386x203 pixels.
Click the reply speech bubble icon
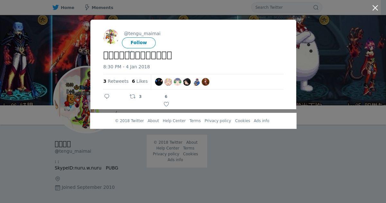tap(107, 96)
